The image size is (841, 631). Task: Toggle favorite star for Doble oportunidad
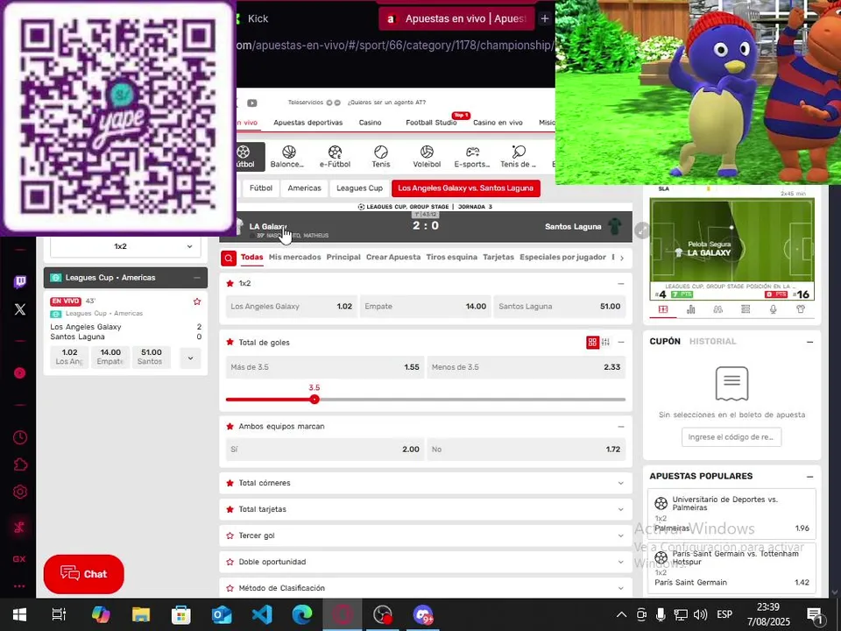click(x=230, y=562)
